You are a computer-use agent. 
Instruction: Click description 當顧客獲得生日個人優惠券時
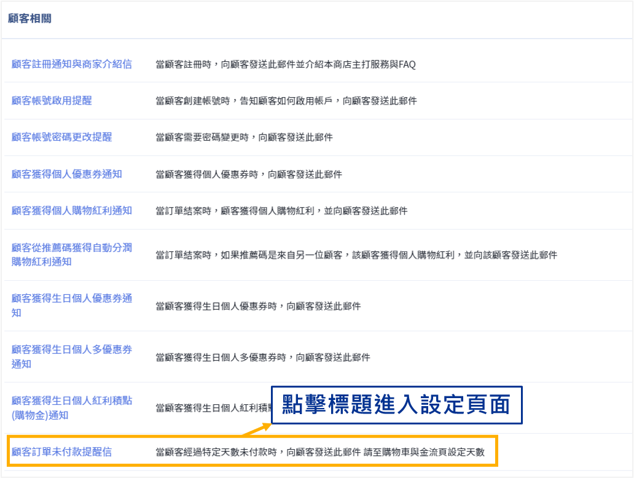[258, 306]
